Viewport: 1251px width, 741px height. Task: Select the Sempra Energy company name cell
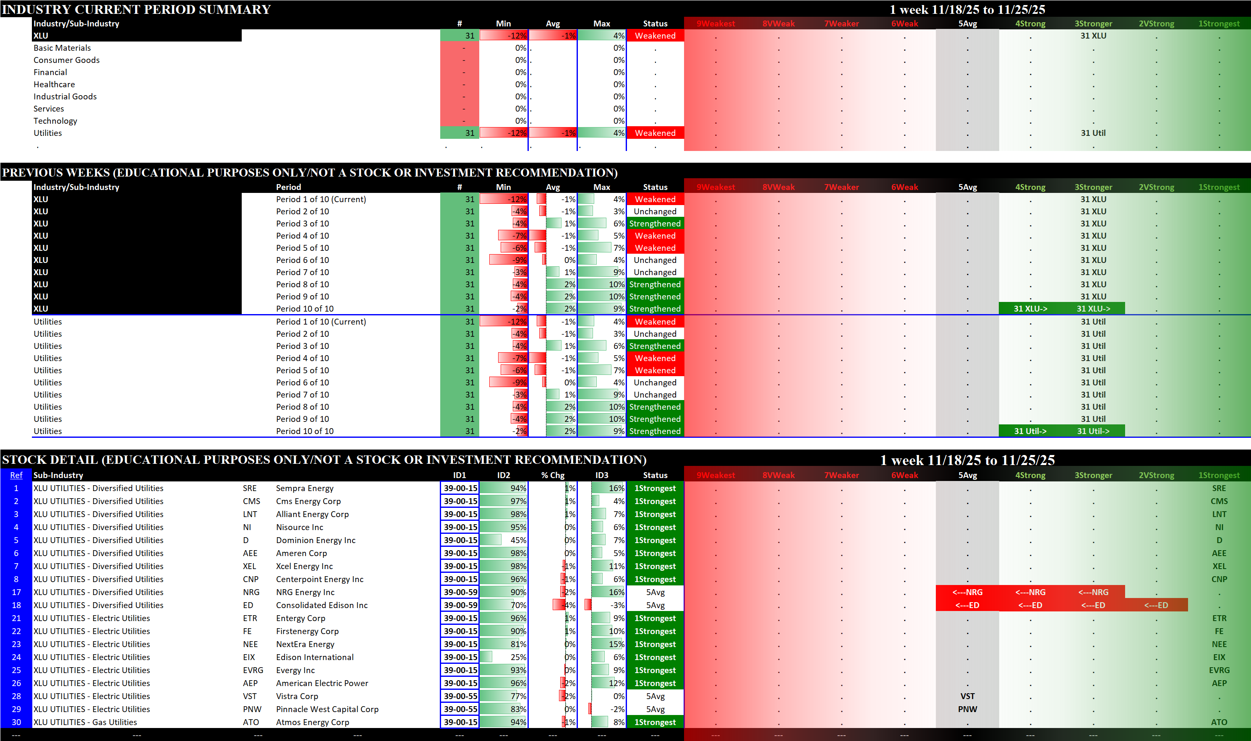click(304, 489)
